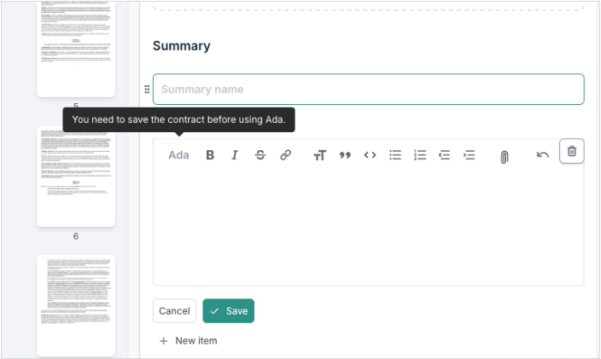Image resolution: width=601 pixels, height=359 pixels.
Task: Insert a hyperlink via link icon
Action: pyautogui.click(x=286, y=155)
